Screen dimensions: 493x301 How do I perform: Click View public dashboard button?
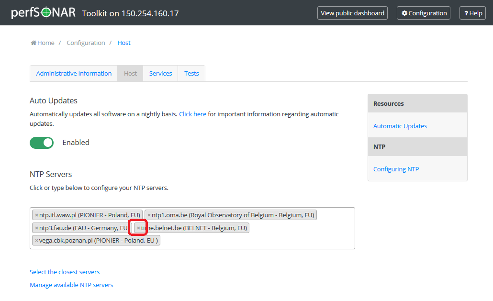click(x=352, y=13)
